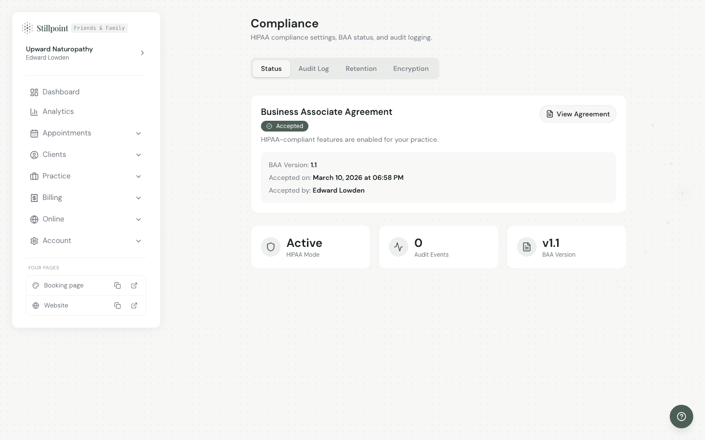Open Booking page in new tab

pyautogui.click(x=134, y=286)
